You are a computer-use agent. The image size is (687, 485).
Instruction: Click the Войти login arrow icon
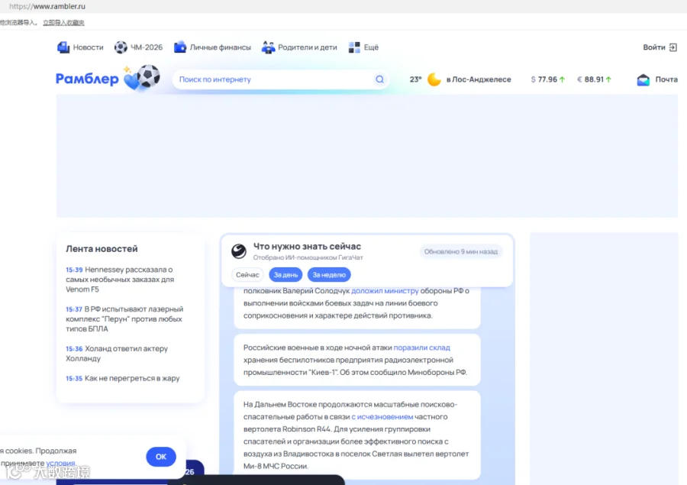pos(673,47)
